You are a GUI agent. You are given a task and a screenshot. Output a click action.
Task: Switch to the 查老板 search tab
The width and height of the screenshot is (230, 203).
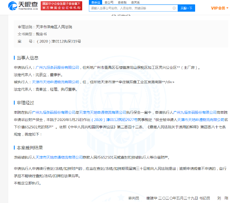[x=122, y=2]
